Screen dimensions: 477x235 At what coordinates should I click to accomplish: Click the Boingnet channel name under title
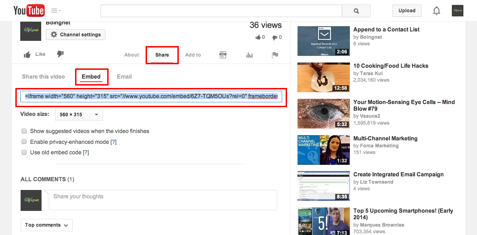[58, 23]
